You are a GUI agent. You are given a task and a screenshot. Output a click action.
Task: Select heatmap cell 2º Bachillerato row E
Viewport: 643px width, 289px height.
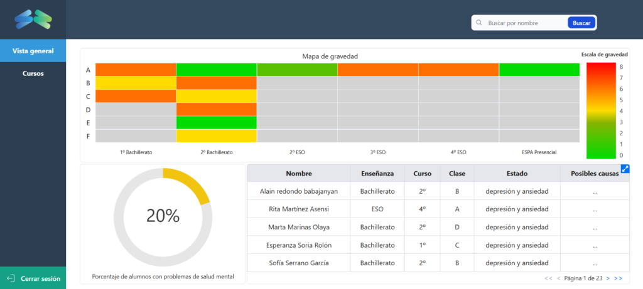(x=217, y=123)
